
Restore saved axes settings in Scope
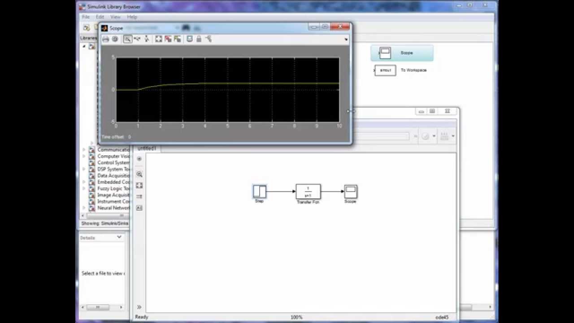coord(178,39)
